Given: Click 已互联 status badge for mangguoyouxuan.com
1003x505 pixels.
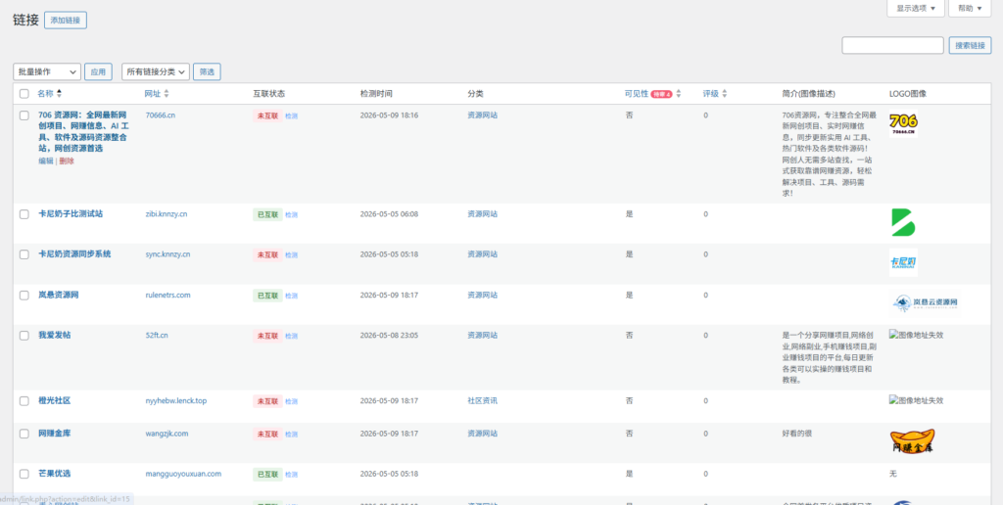Looking at the screenshot, I should click(x=267, y=475).
